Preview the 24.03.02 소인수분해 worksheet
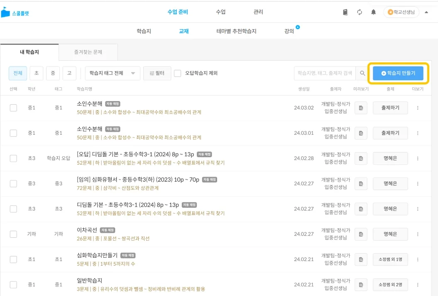This screenshot has width=438, height=296. tap(361, 108)
